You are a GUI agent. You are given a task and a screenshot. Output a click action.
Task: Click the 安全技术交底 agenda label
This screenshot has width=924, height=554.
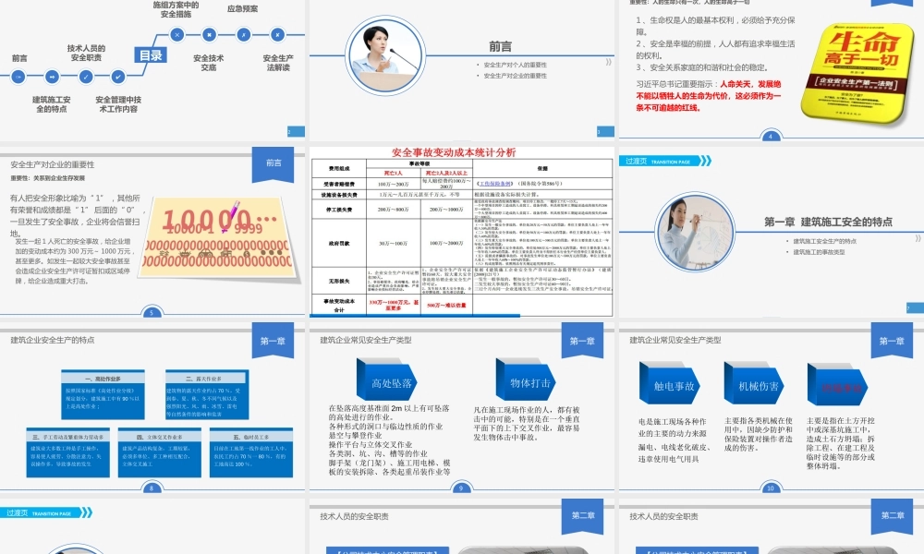pyautogui.click(x=209, y=63)
